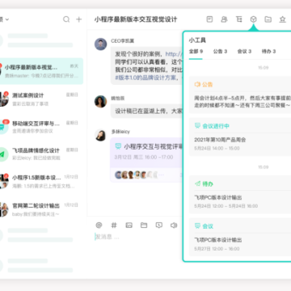This screenshot has width=291, height=291.
Task: Click the 会议 icon above the 5月27日 entry
Action: point(197,226)
